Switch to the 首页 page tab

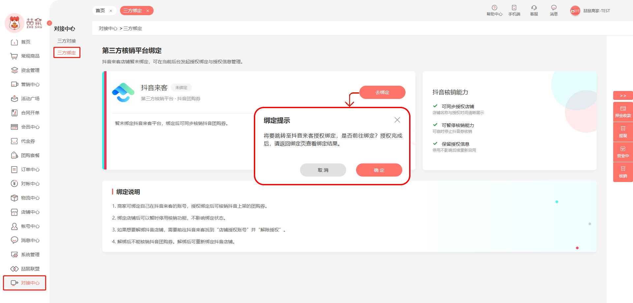pyautogui.click(x=100, y=11)
